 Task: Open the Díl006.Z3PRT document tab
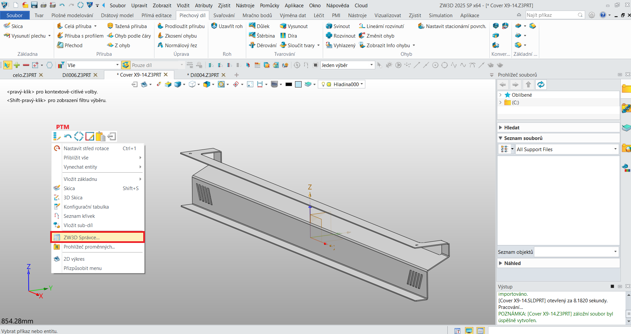click(x=77, y=75)
